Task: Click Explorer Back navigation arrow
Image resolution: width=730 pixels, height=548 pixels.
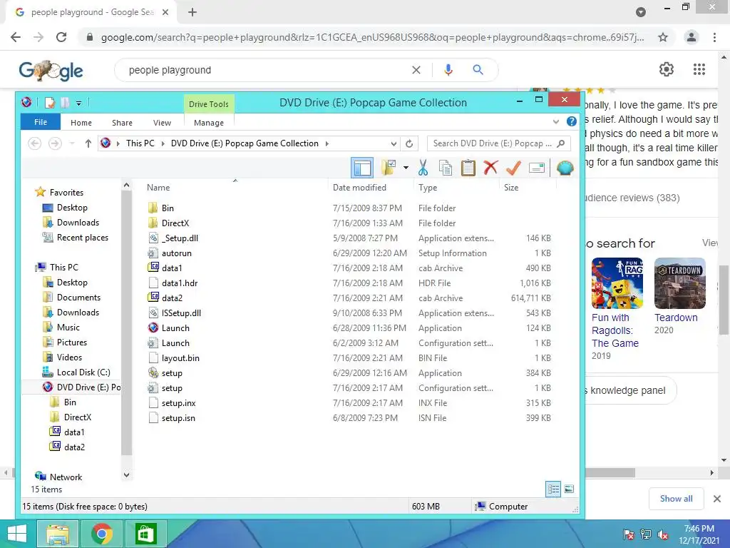Action: (x=34, y=143)
